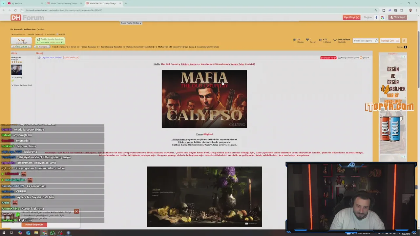The height and width of the screenshot is (236, 420).
Task: Open Makine Çevirisi (Translate) breadcrumb
Action: [140, 47]
